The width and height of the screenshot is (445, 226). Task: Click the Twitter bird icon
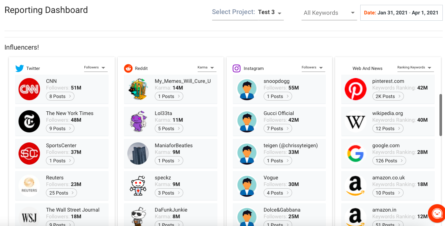20,68
